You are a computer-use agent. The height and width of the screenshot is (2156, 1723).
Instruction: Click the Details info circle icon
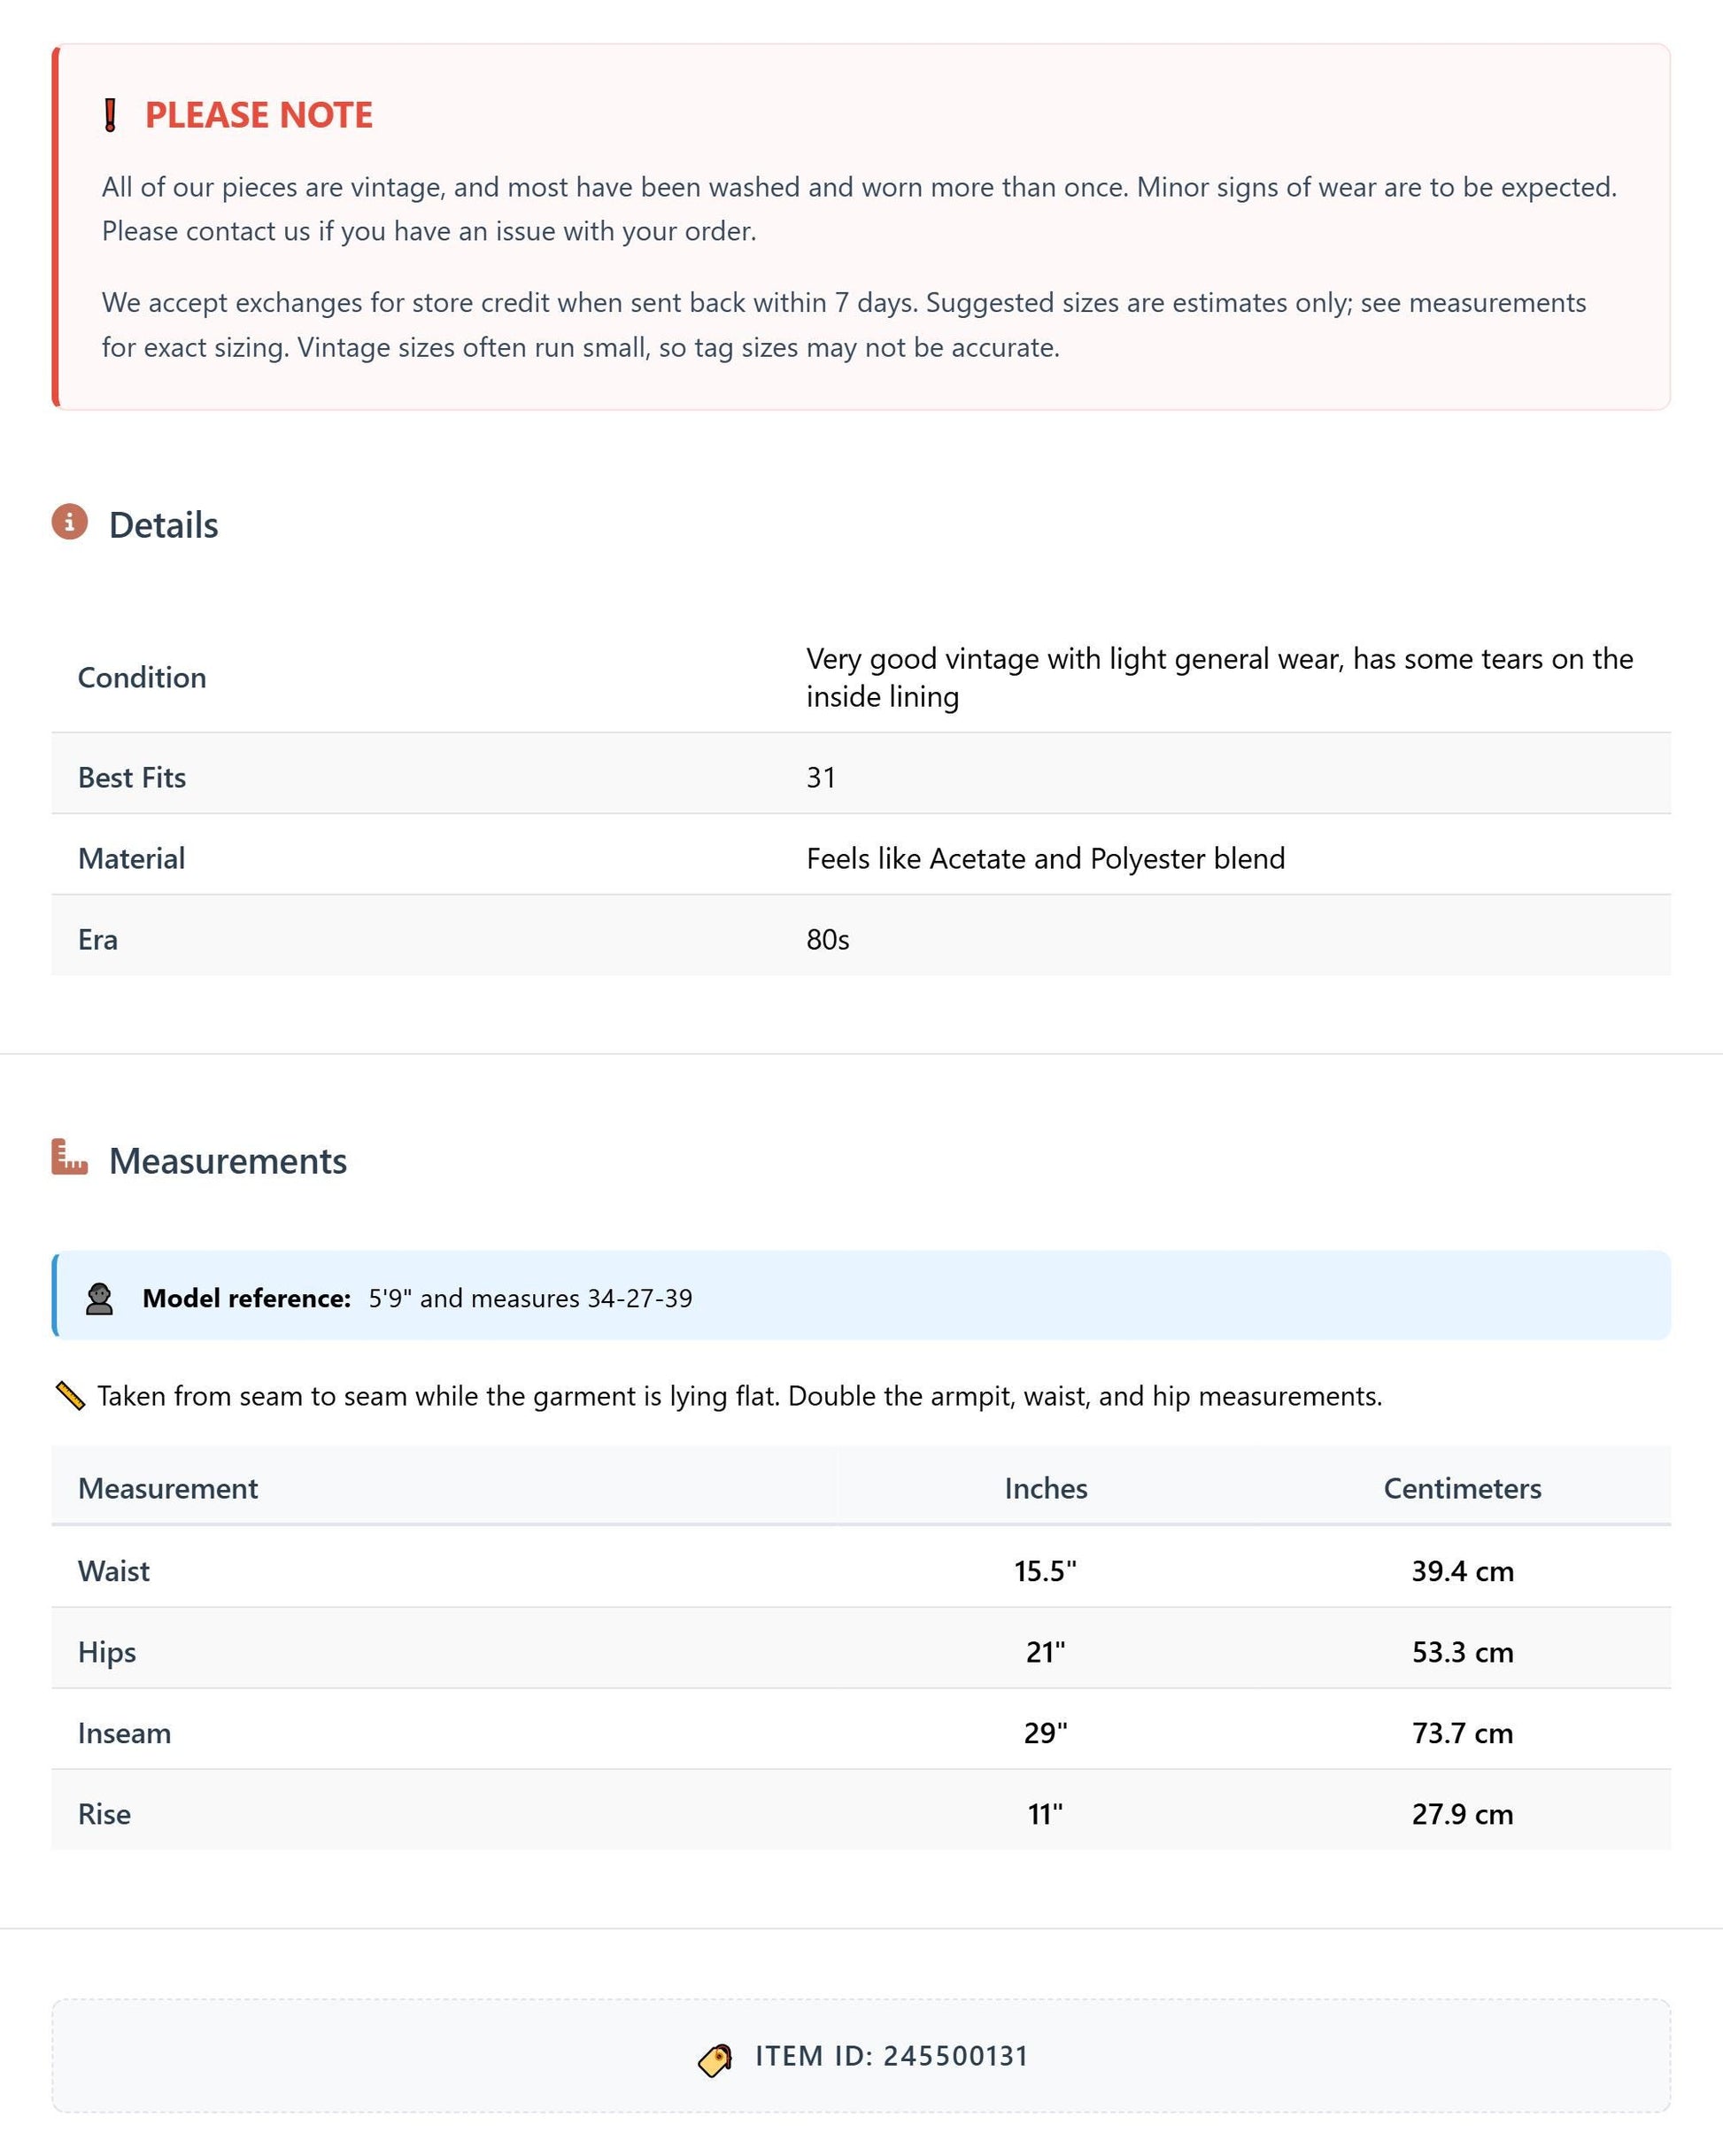click(70, 521)
